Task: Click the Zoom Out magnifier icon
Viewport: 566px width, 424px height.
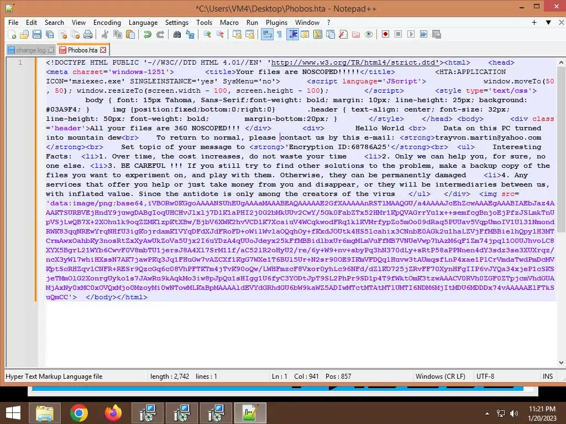Action: (x=220, y=34)
